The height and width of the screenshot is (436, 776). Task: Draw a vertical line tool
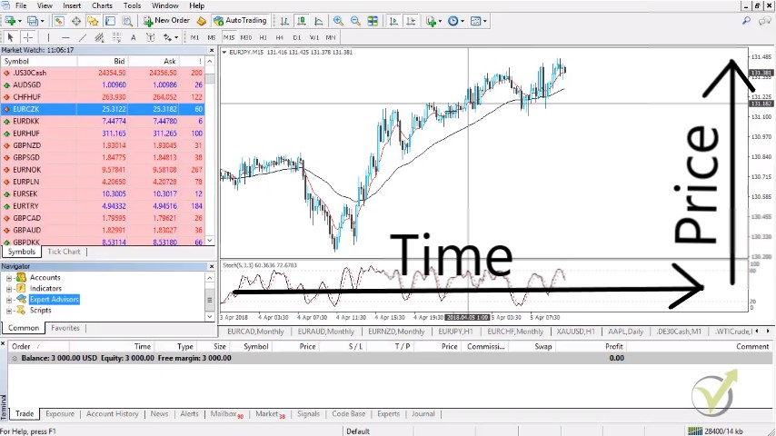coord(48,37)
